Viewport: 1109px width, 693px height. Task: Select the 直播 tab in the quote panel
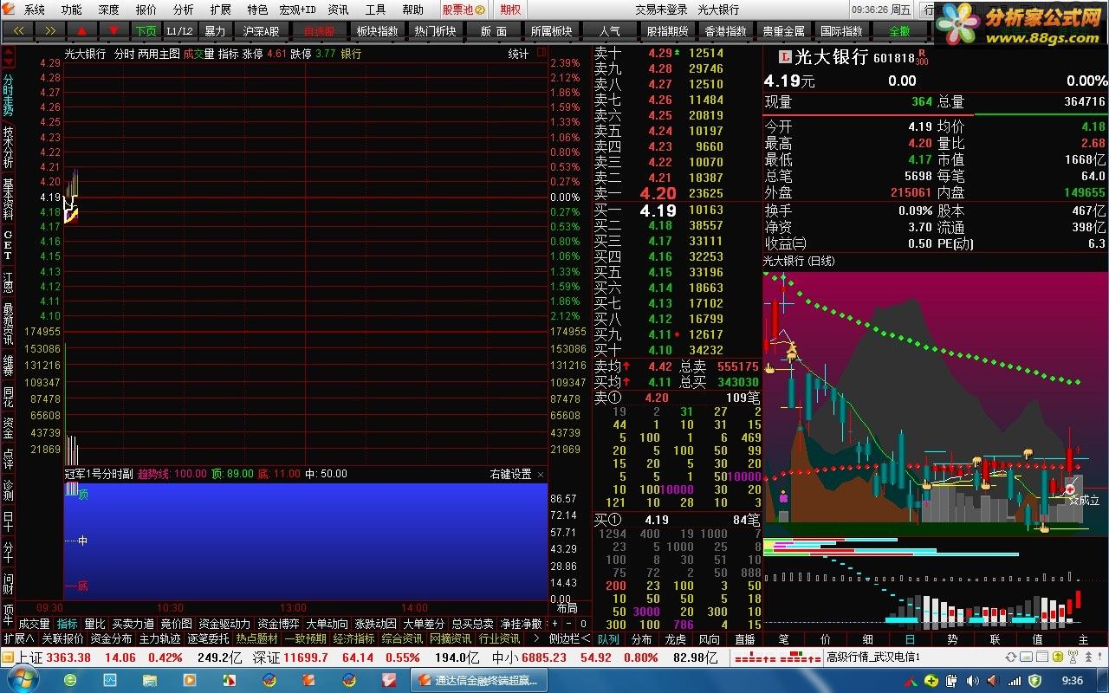(744, 639)
